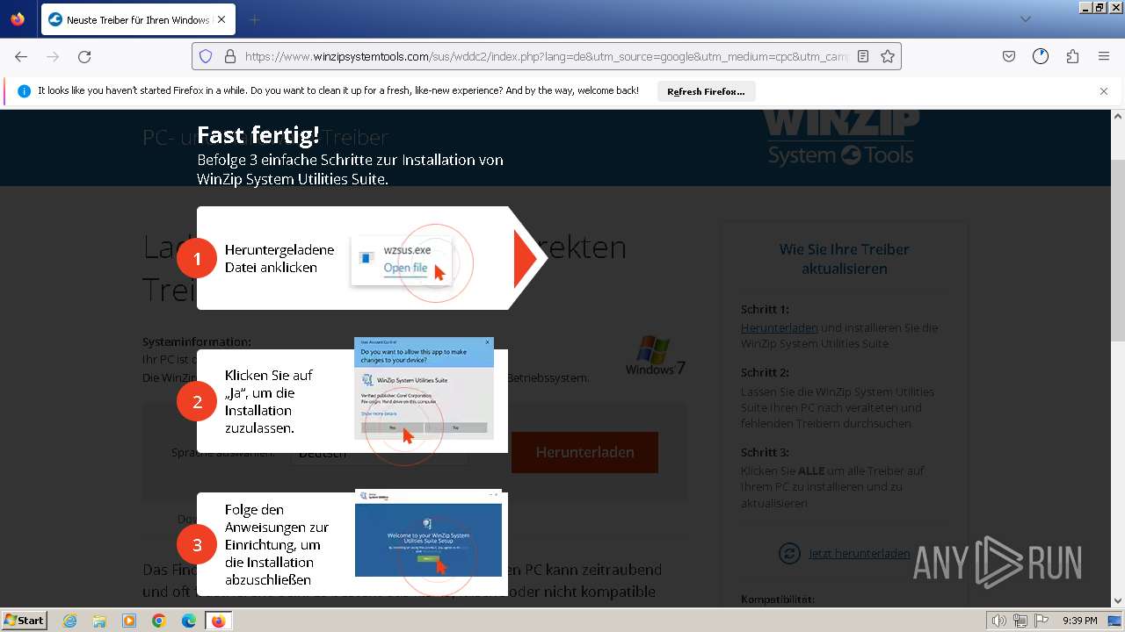Open Firefox application menu
Image resolution: width=1125 pixels, height=632 pixels.
coord(1104,56)
